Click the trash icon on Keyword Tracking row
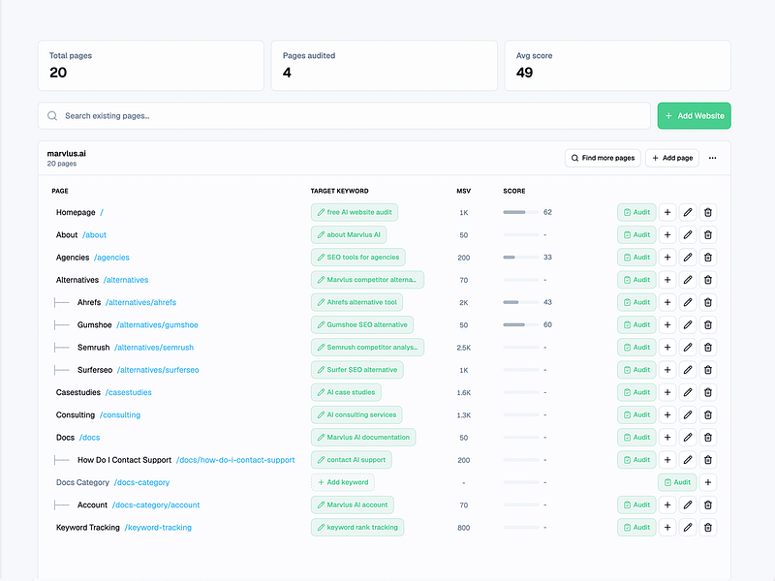The height and width of the screenshot is (581, 775). click(x=708, y=527)
